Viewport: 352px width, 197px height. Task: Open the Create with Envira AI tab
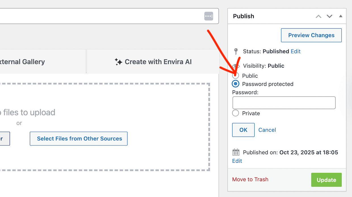click(153, 62)
